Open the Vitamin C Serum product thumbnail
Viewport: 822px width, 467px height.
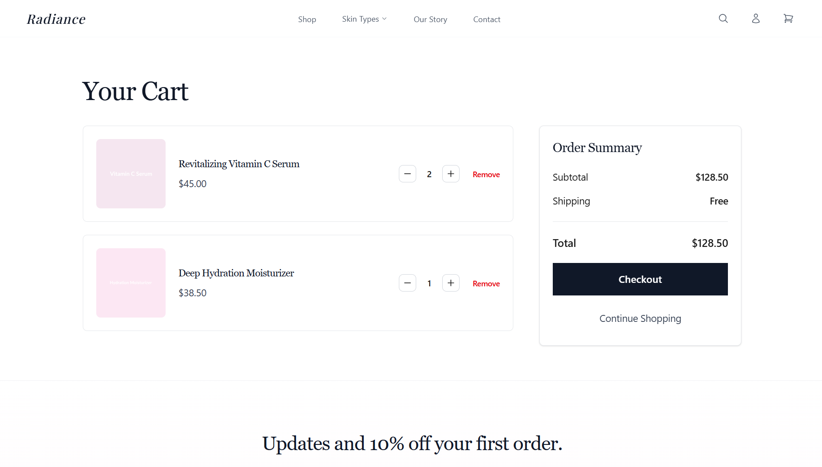[131, 174]
